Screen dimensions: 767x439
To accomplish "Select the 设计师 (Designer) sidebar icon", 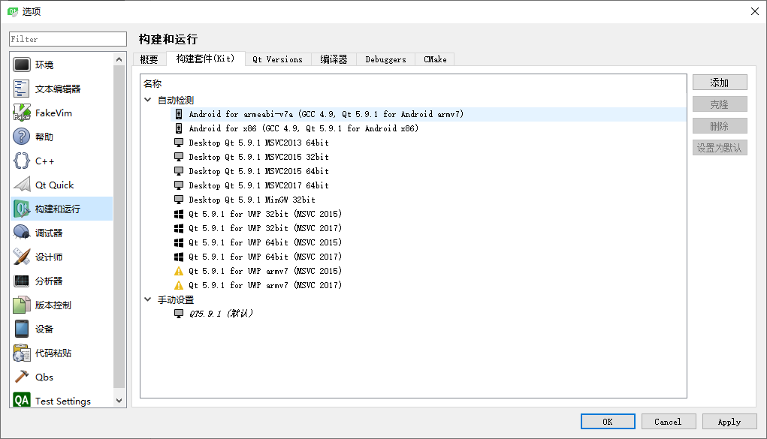I will [x=21, y=256].
